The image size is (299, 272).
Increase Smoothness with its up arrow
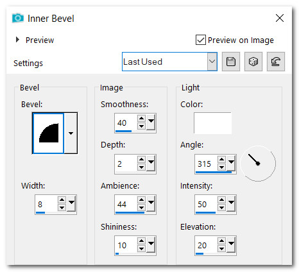[x=141, y=118]
